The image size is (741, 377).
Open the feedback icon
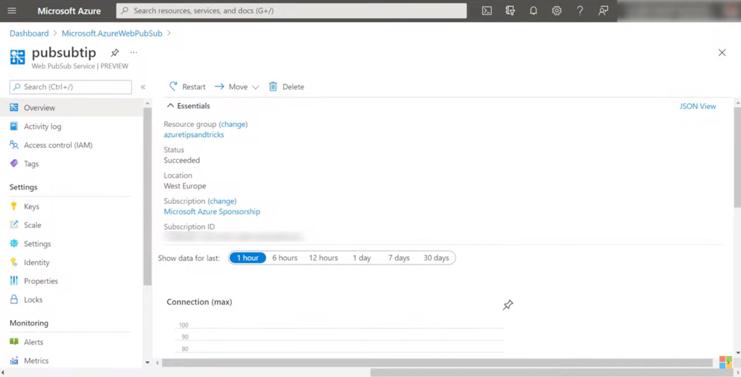(603, 10)
